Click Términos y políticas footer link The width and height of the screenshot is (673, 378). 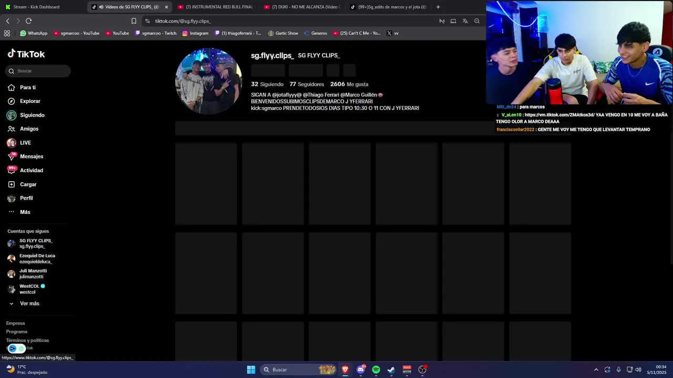coord(27,340)
